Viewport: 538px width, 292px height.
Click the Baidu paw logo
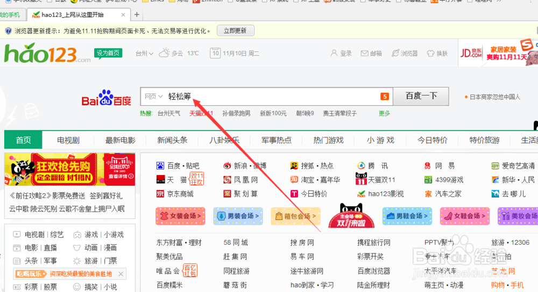[x=105, y=98]
